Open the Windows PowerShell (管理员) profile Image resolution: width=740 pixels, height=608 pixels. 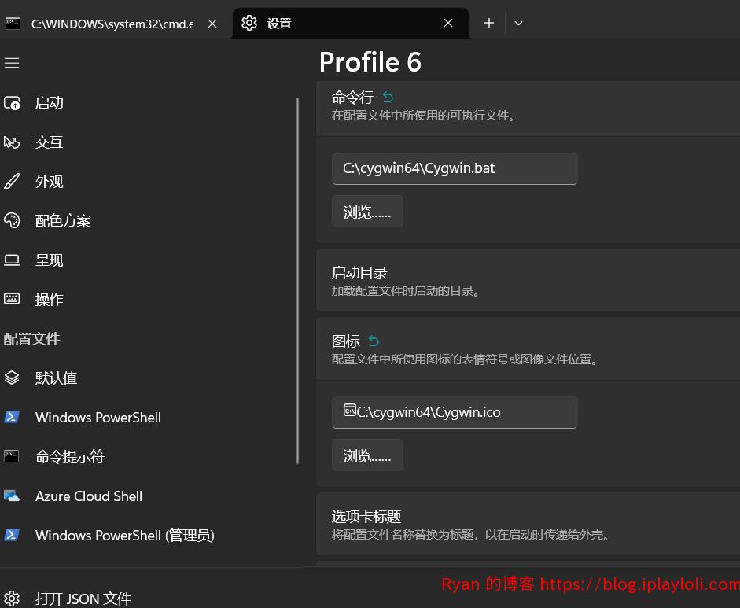pyautogui.click(x=147, y=535)
